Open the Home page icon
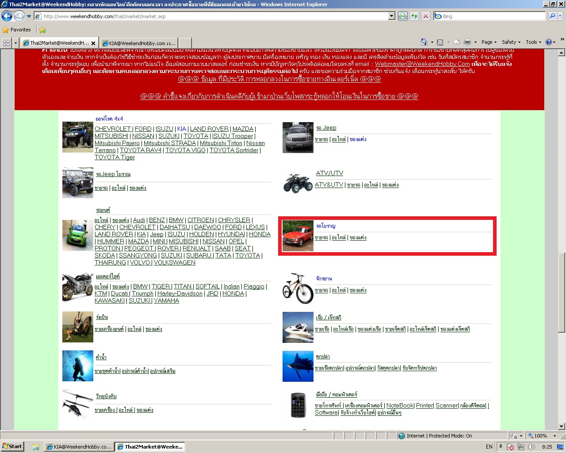The width and height of the screenshot is (566, 453). click(424, 42)
